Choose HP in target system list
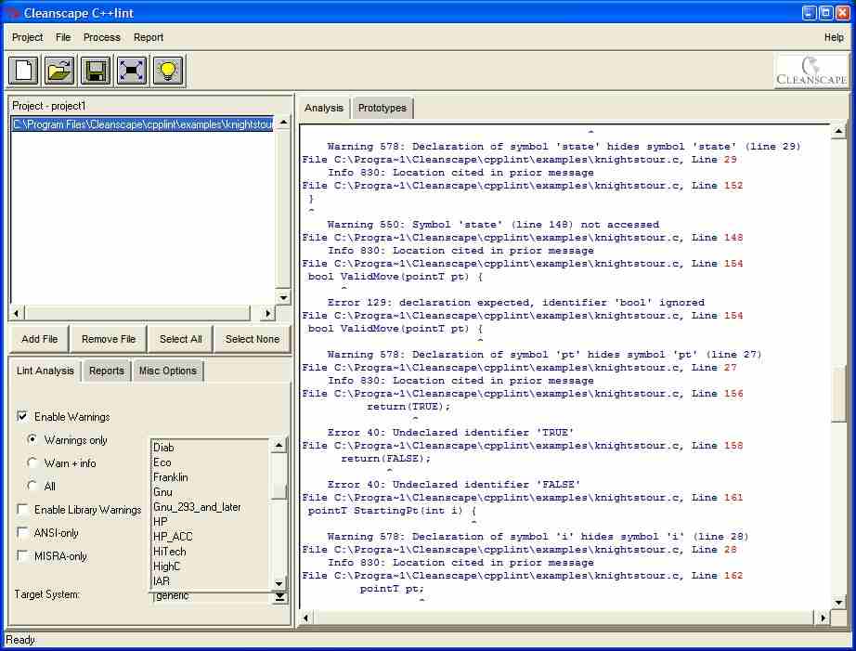The height and width of the screenshot is (651, 856). pos(210,522)
